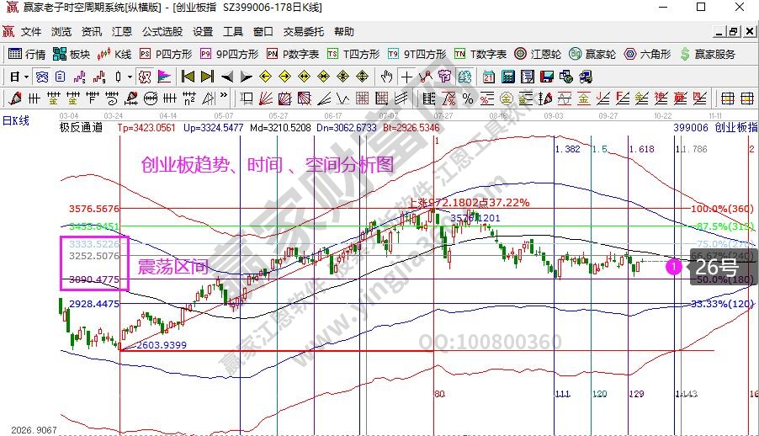
Task: Open the calendar date icon
Action: click(489, 77)
